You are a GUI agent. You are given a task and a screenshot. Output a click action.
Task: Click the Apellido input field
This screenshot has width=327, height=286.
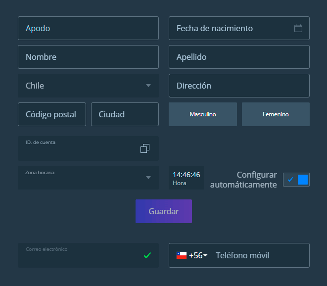239,57
